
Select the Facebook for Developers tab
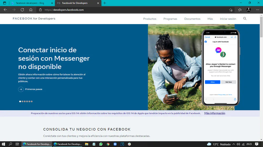point(75,3)
